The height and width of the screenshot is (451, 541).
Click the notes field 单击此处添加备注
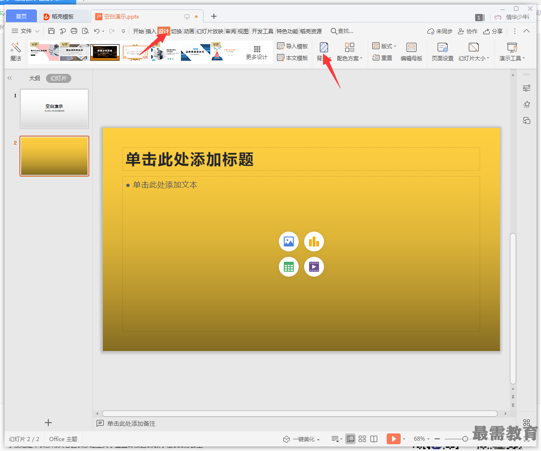pyautogui.click(x=131, y=424)
